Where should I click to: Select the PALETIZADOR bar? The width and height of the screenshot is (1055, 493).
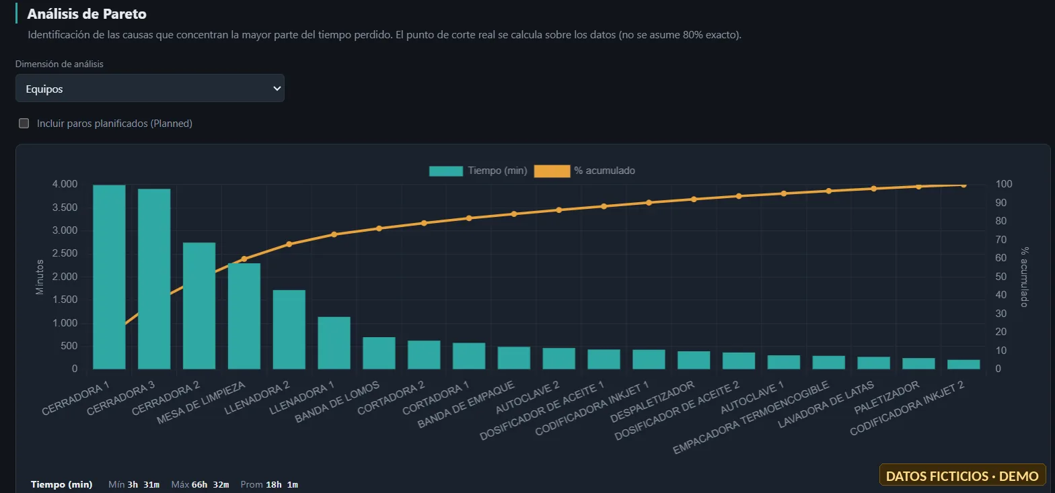(919, 363)
